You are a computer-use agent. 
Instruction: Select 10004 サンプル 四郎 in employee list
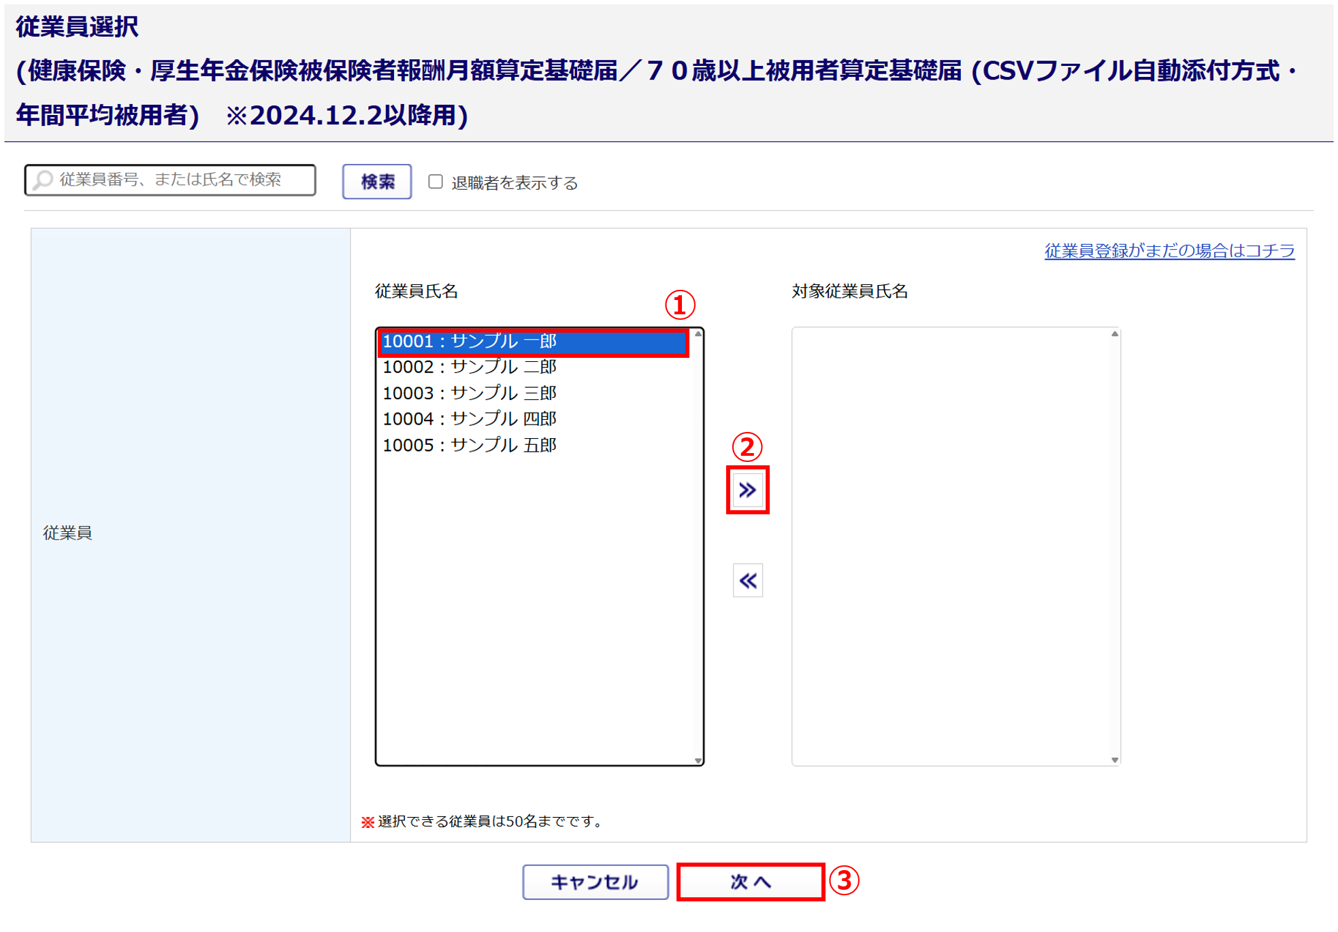[470, 419]
